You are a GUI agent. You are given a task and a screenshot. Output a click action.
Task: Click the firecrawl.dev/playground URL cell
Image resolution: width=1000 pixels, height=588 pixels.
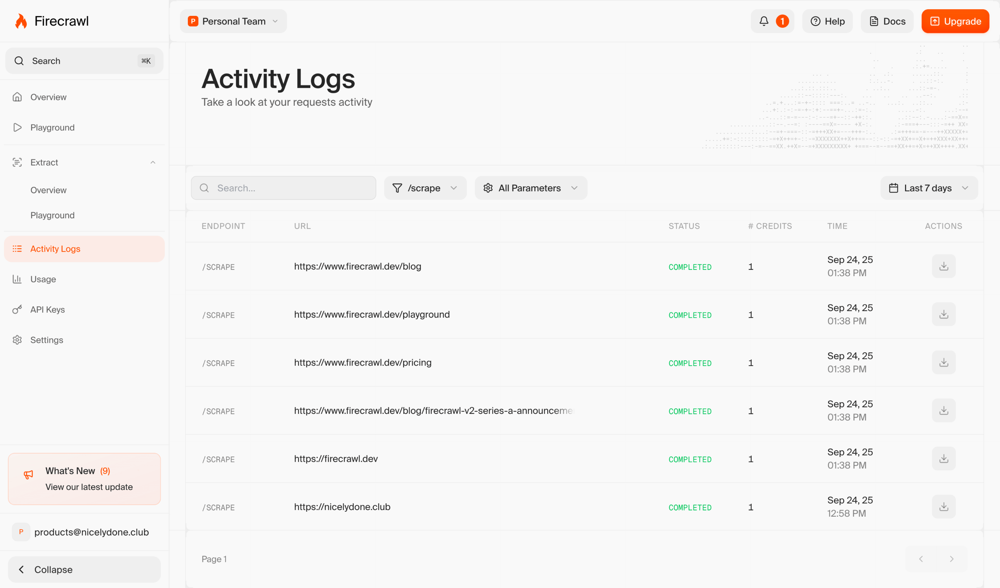372,314
